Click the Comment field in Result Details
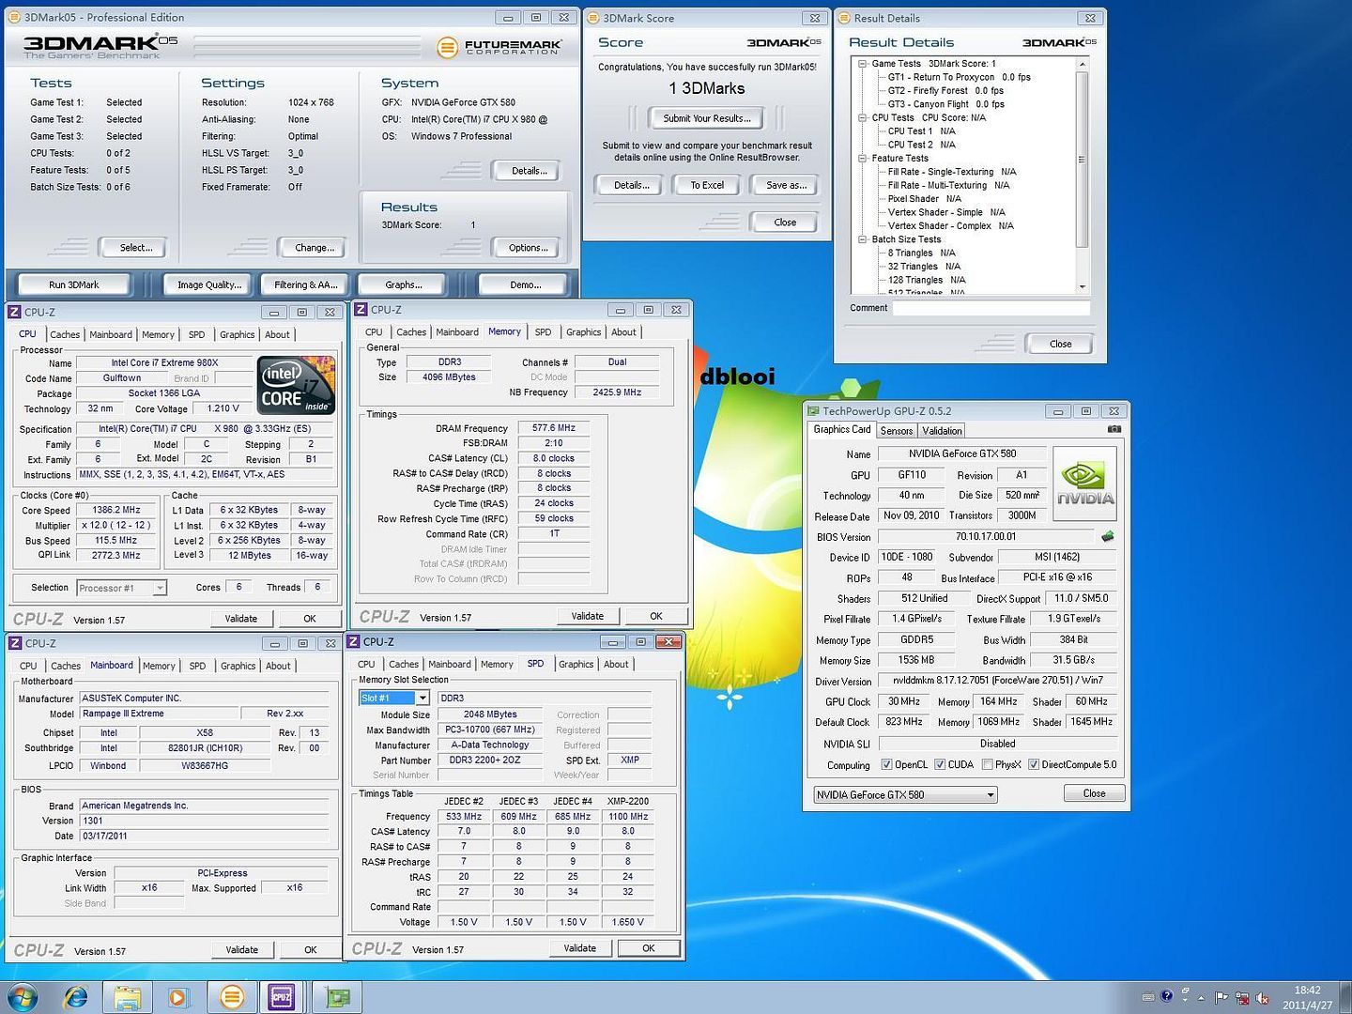1352x1014 pixels. pyautogui.click(x=991, y=308)
